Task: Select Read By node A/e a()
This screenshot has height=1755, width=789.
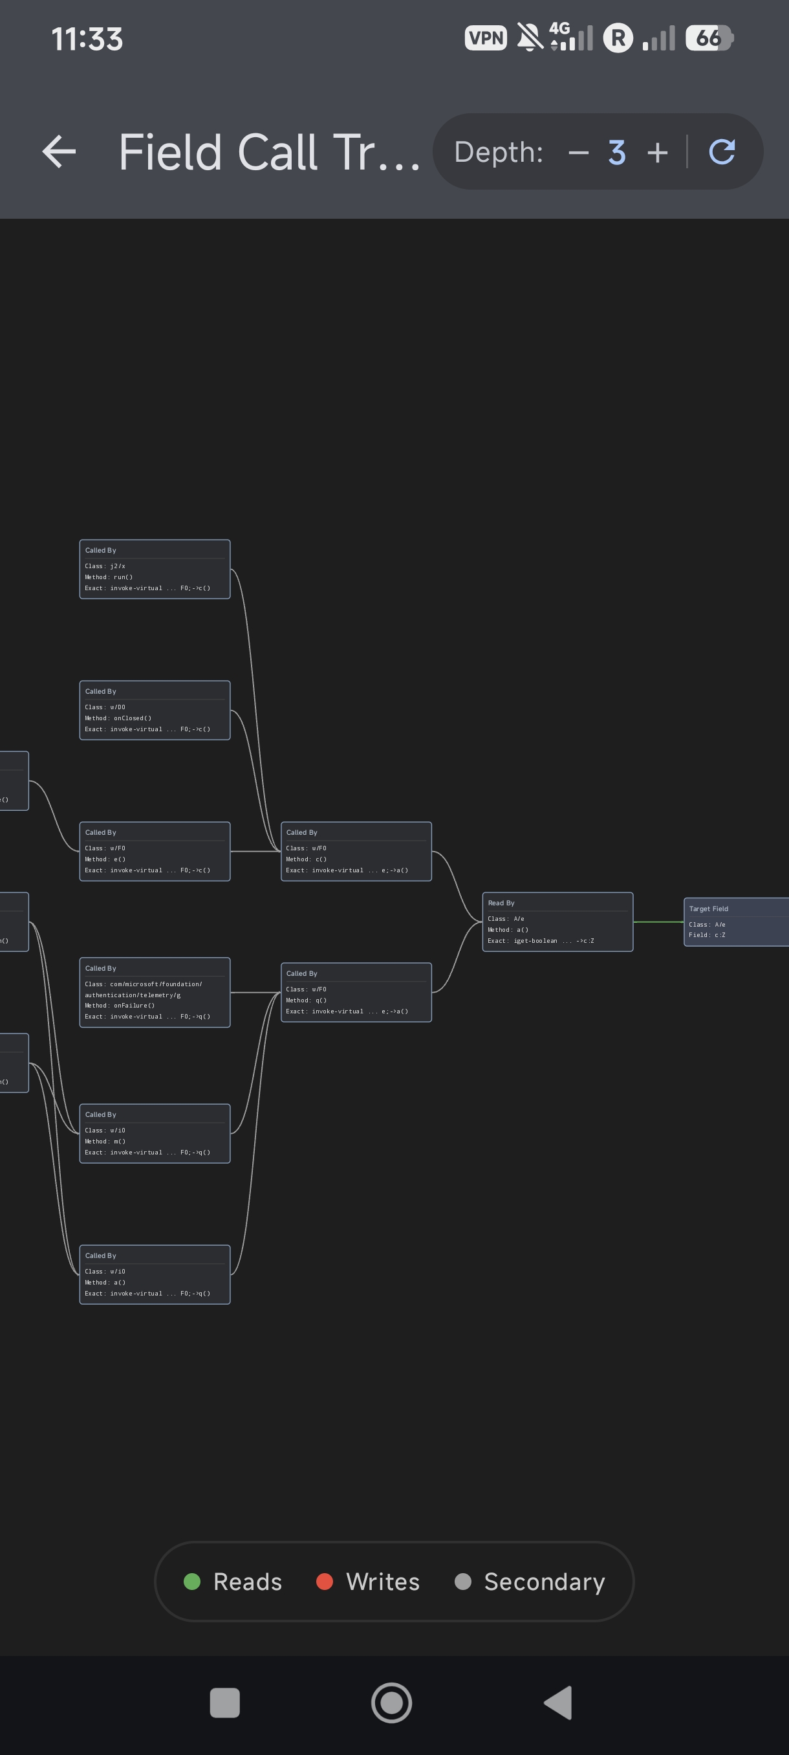Action: (x=557, y=921)
